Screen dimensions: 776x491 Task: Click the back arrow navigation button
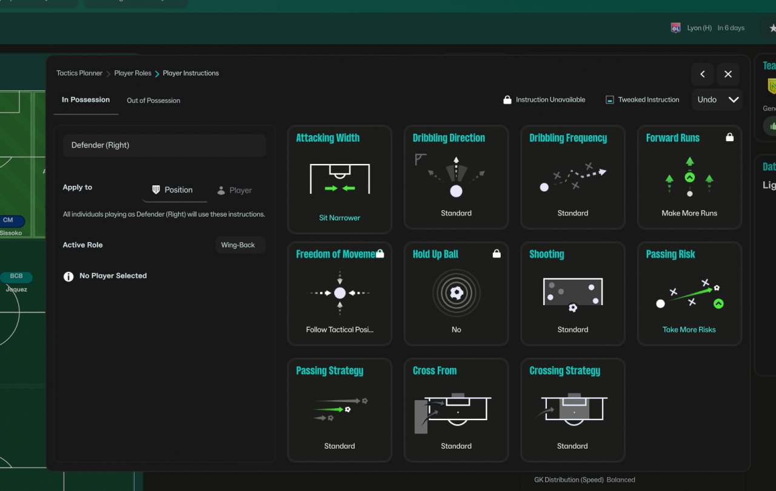tap(703, 74)
